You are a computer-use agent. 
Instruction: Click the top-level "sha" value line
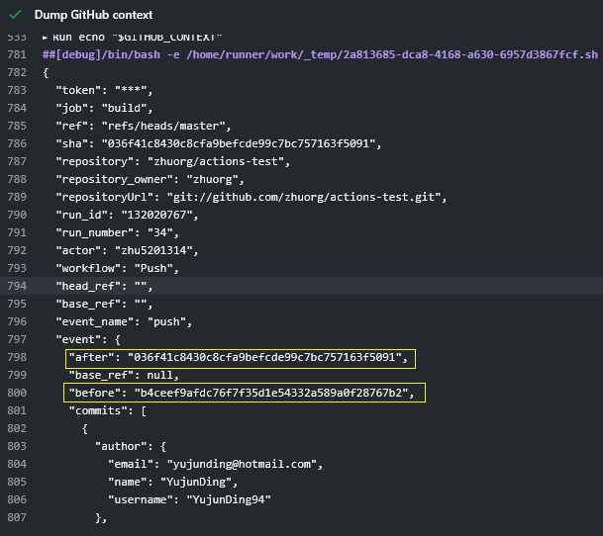[219, 143]
